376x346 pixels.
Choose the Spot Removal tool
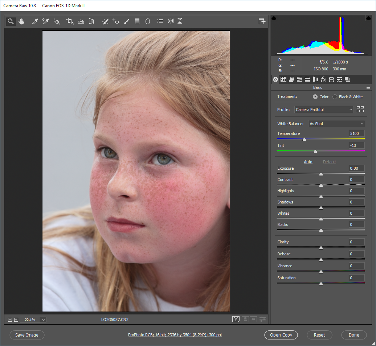point(105,21)
